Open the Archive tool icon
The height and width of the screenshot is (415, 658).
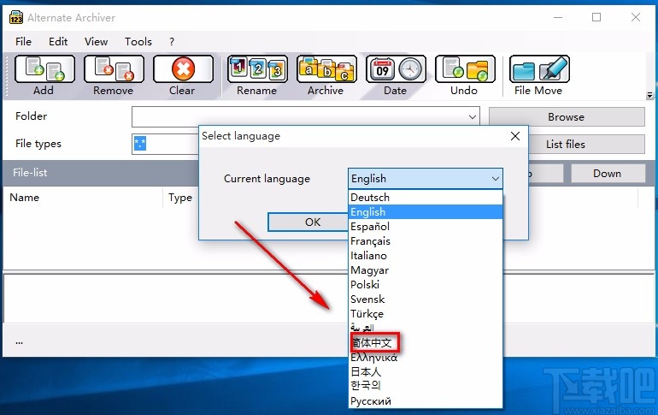[x=326, y=69]
